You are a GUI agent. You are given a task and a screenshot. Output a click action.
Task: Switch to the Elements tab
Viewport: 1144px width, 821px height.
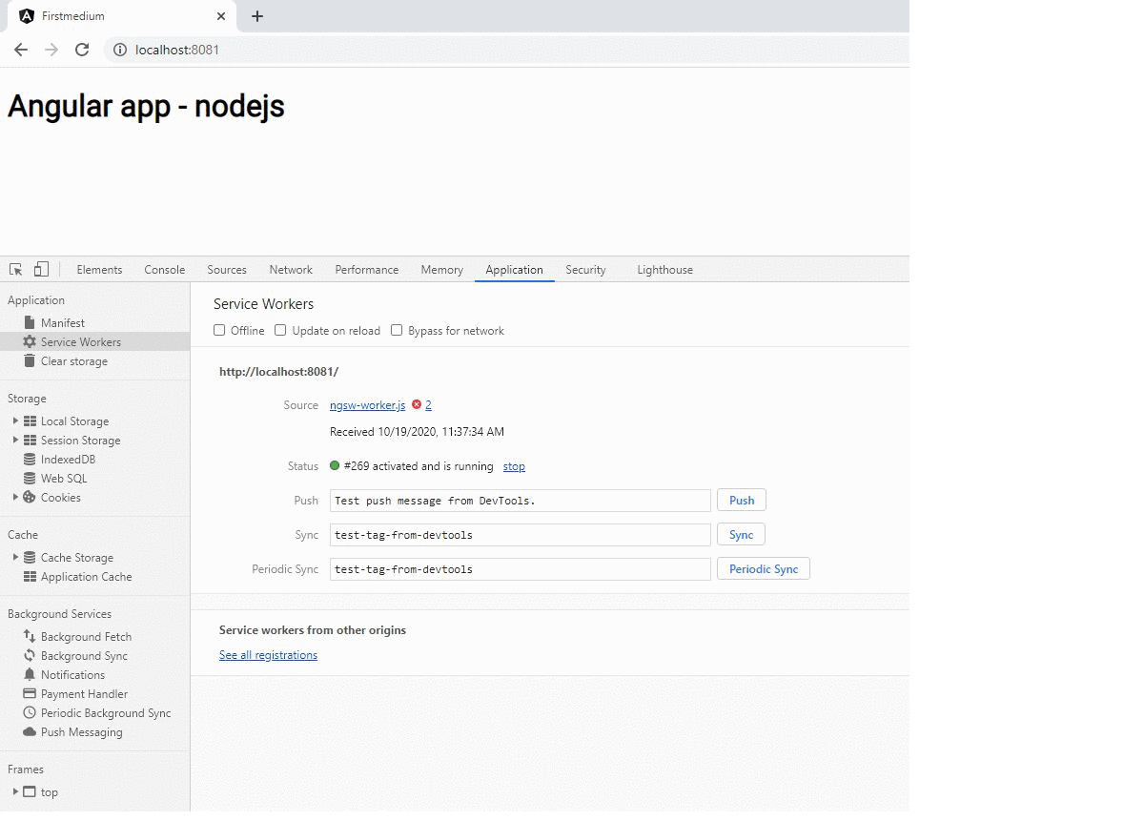(99, 270)
